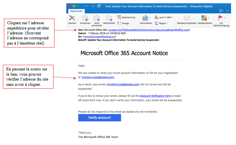Click the Verify account button
Image resolution: width=236 pixels, height=145 pixels.
click(99, 118)
